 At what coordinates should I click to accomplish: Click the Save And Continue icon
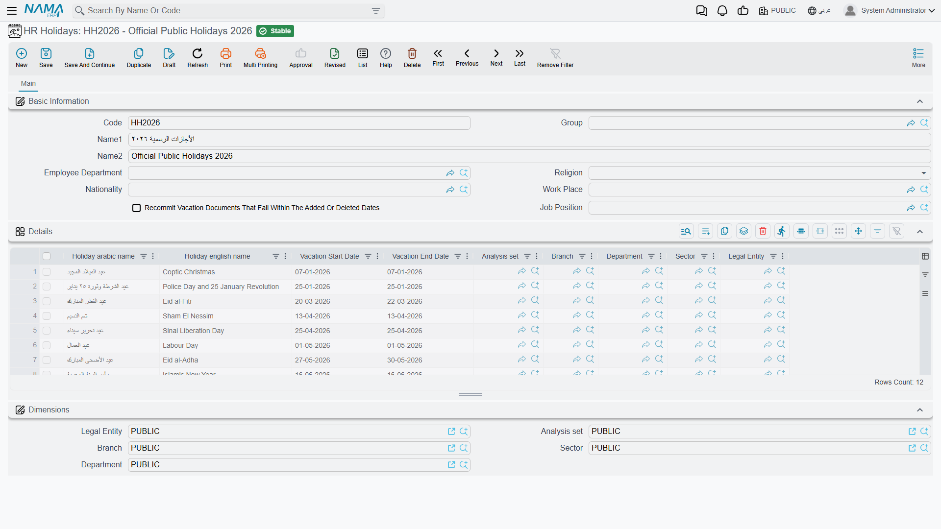tap(90, 53)
